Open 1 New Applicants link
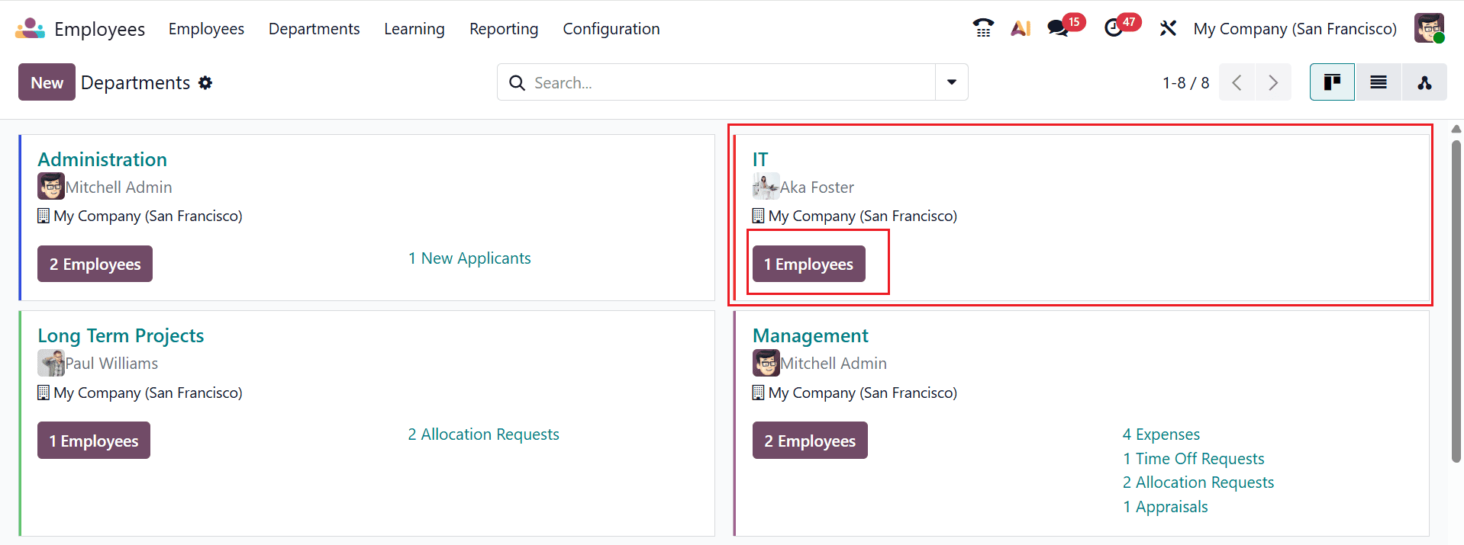Image resolution: width=1464 pixels, height=545 pixels. click(469, 258)
